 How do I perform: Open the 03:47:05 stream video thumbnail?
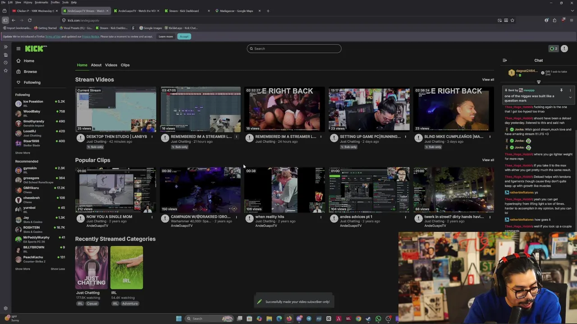coord(201,109)
